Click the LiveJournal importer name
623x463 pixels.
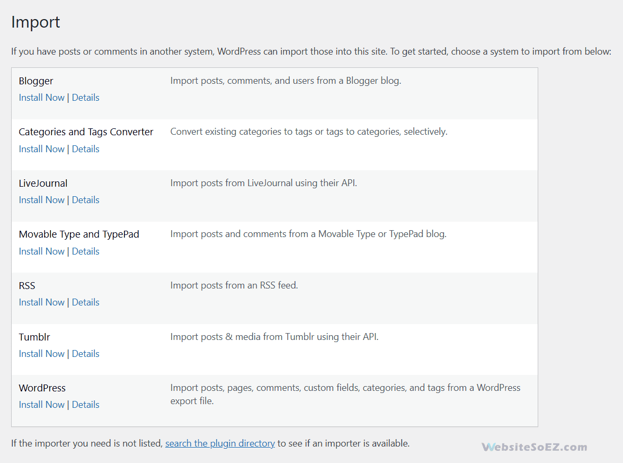43,183
